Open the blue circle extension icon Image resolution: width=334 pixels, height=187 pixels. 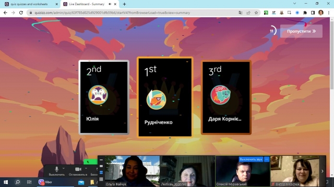(297, 12)
